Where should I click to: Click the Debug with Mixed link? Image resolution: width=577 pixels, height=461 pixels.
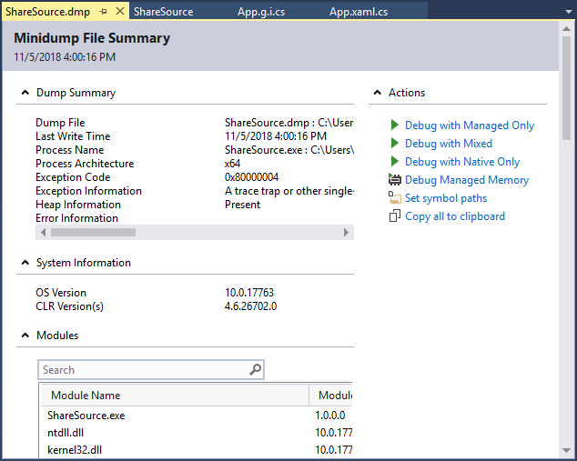(x=449, y=144)
